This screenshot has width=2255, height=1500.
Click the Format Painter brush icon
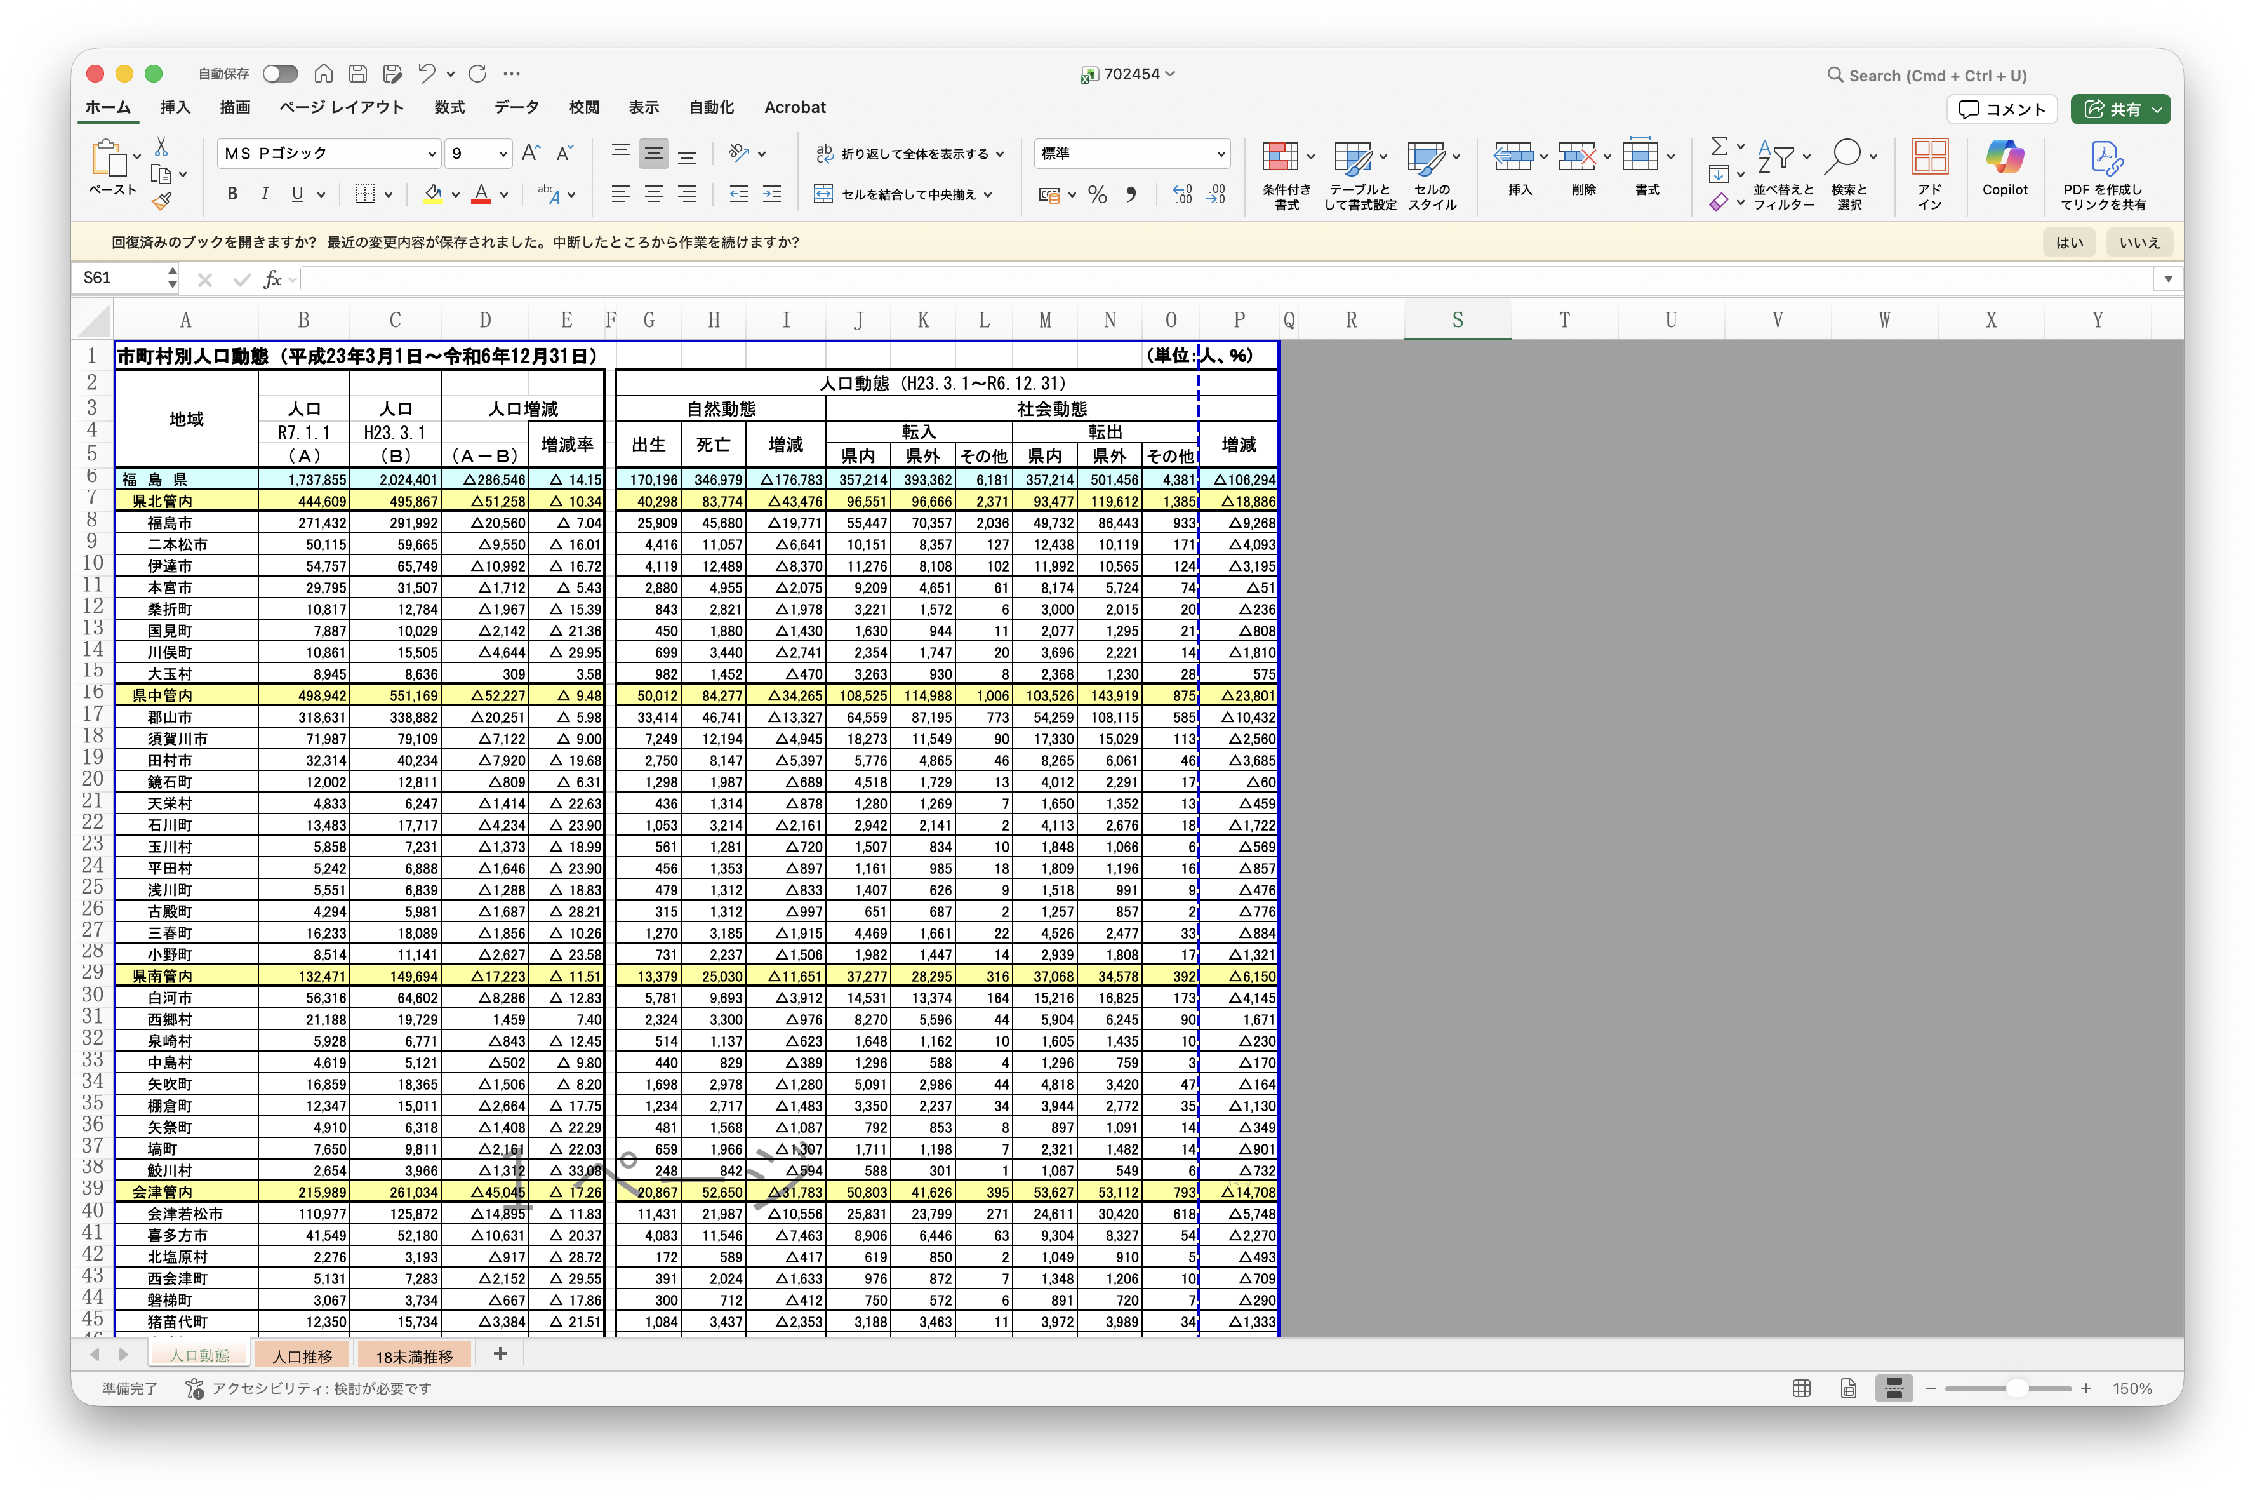coord(162,201)
